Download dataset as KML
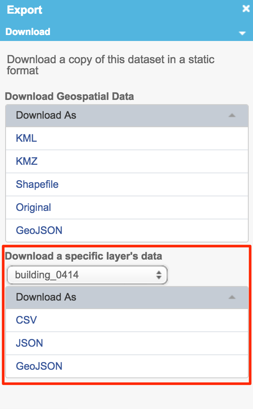This screenshot has width=253, height=409. tap(26, 138)
